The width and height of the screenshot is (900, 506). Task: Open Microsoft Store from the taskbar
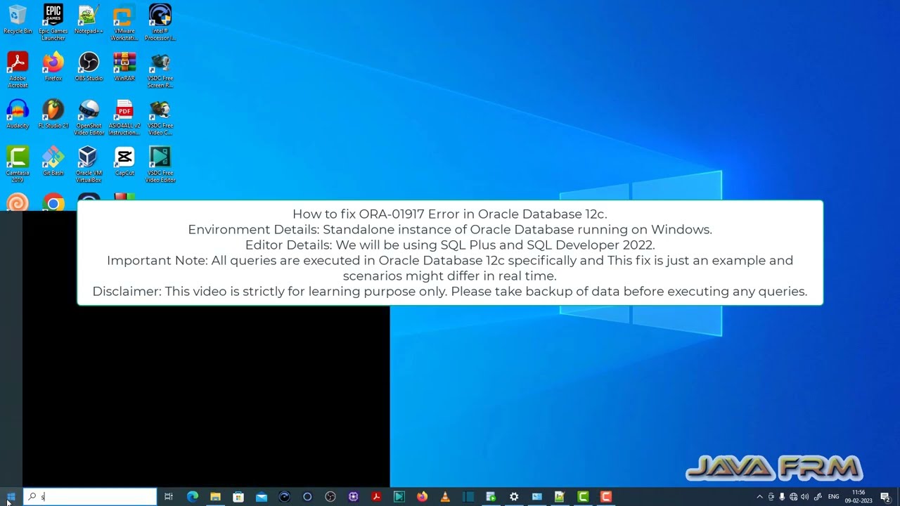tap(238, 497)
